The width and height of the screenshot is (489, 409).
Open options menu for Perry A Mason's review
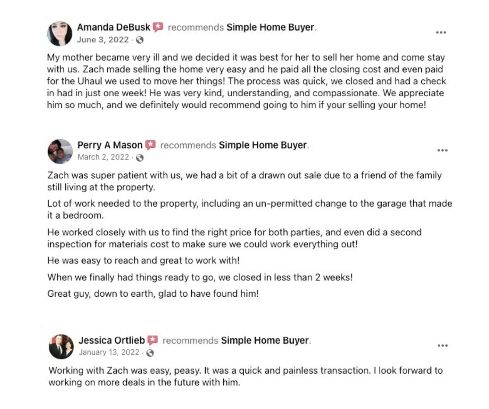click(x=442, y=150)
